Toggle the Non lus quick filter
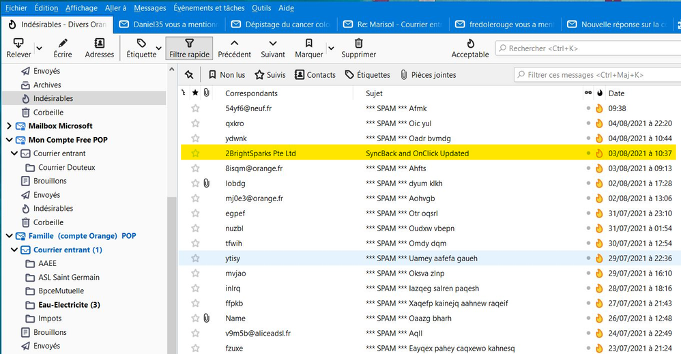Image resolution: width=681 pixels, height=354 pixels. (227, 75)
